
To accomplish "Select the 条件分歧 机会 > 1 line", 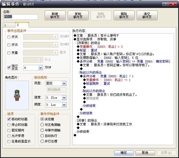I will (107, 76).
